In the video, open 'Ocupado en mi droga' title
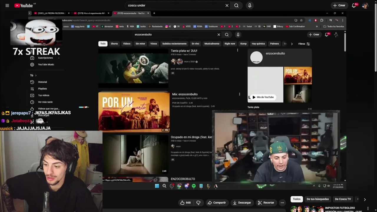377x212 pixels. tap(191, 137)
